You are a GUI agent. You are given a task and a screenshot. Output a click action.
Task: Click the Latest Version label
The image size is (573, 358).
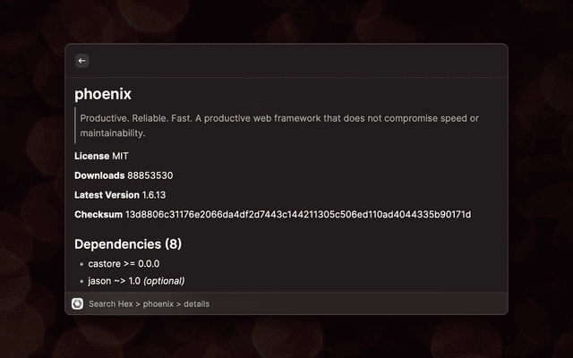[107, 195]
